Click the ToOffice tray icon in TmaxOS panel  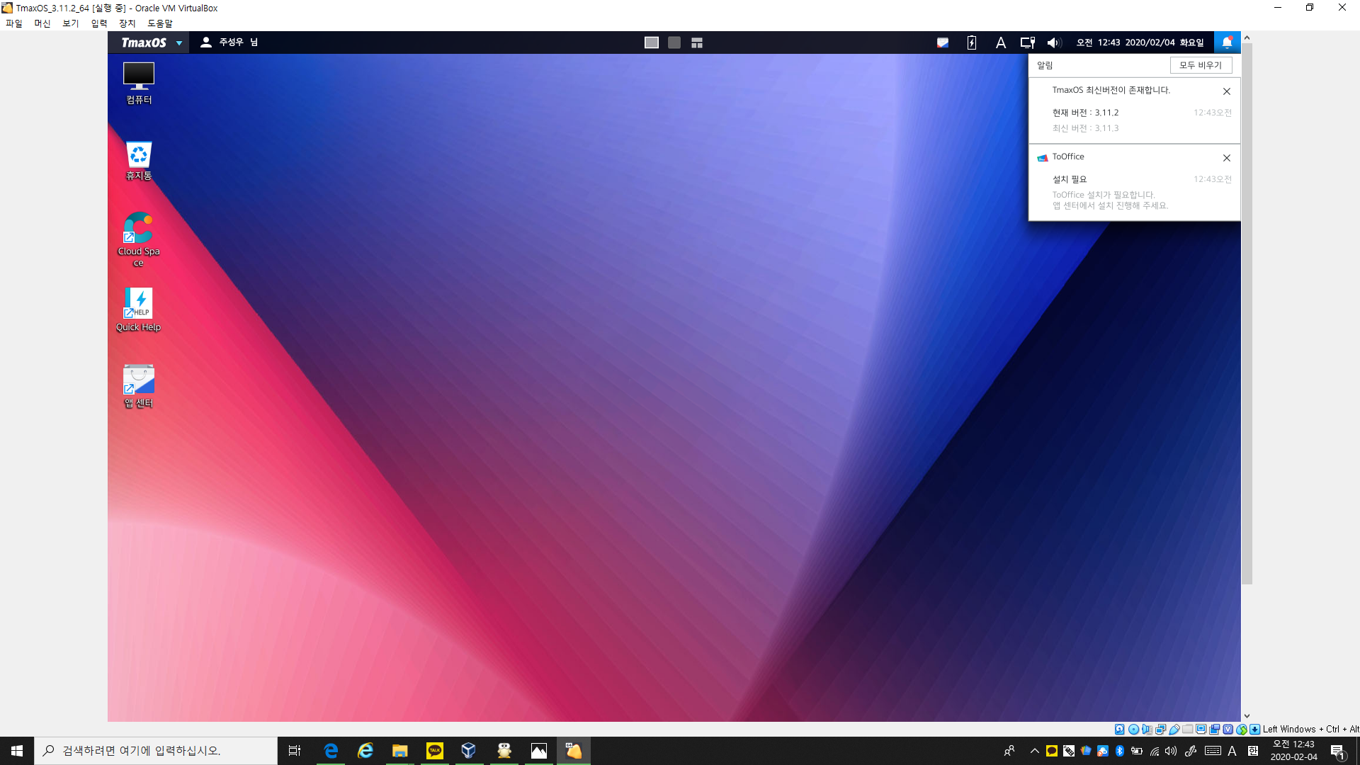[x=943, y=42]
